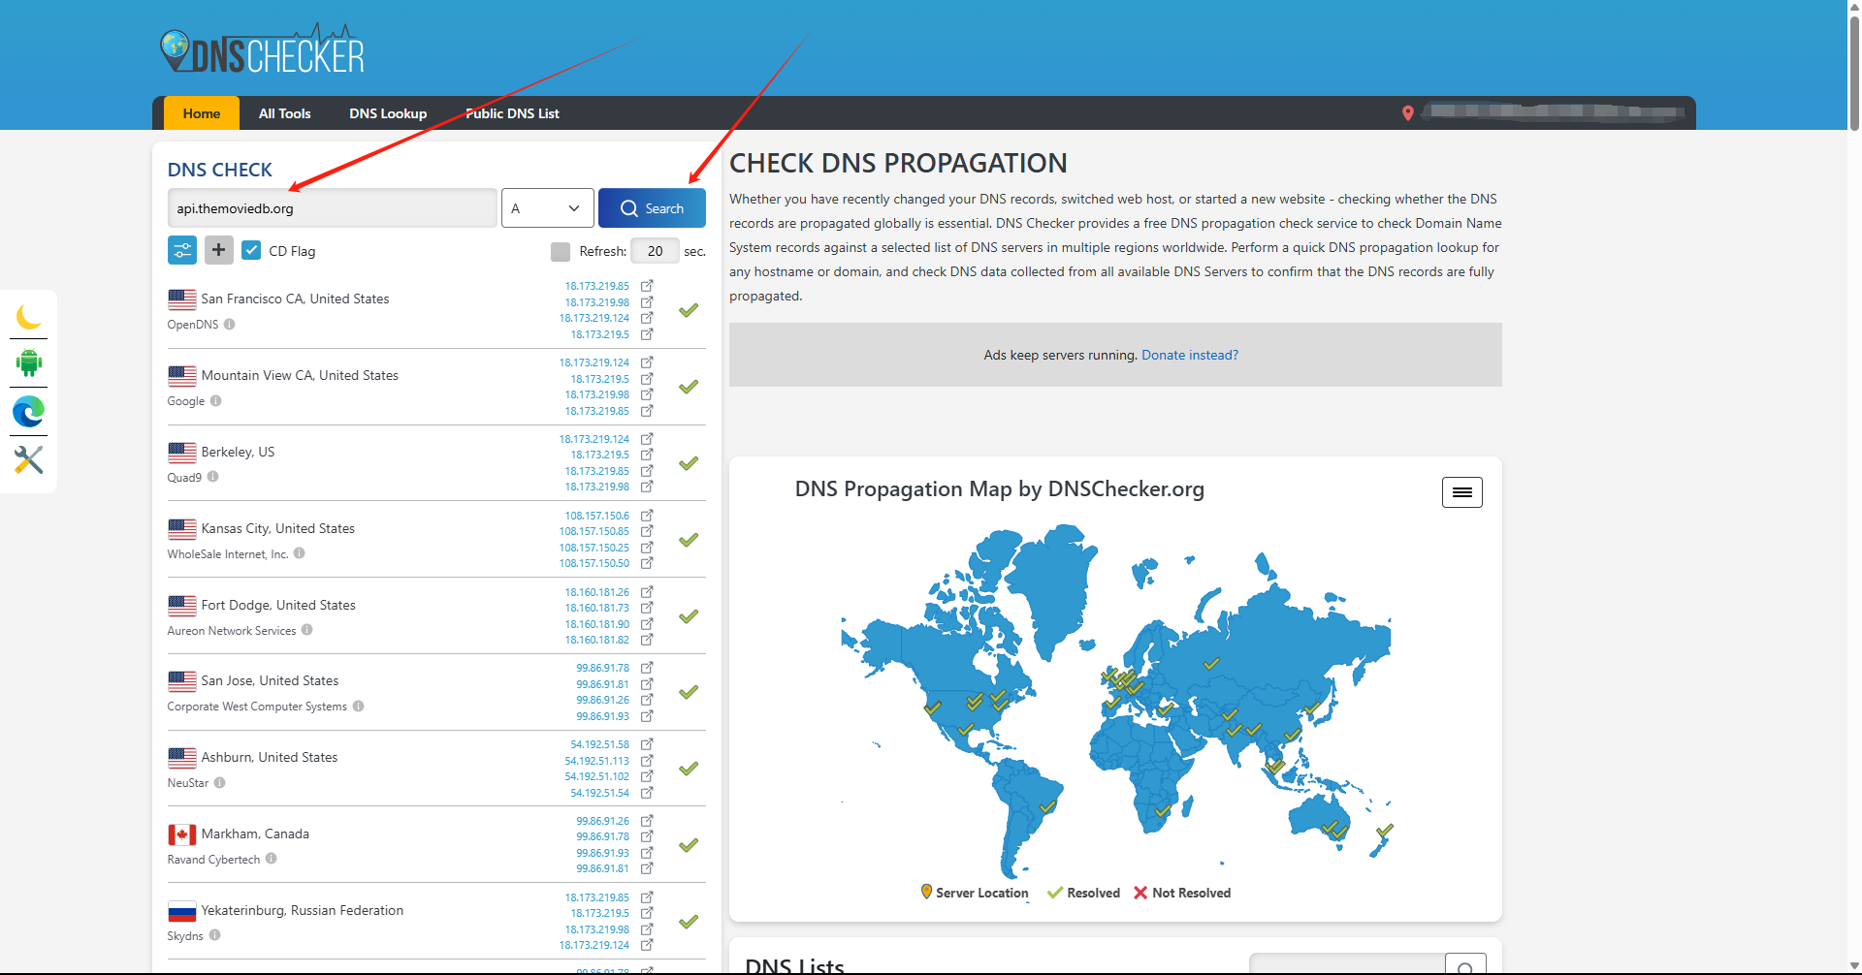Click the refresh seconds input box
The image size is (1862, 975).
click(655, 251)
